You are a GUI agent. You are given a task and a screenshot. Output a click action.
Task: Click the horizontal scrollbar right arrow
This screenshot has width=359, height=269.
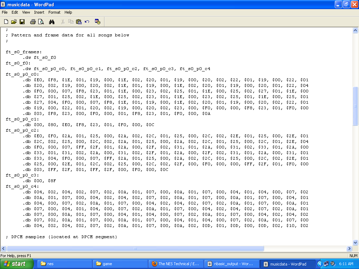point(349,248)
